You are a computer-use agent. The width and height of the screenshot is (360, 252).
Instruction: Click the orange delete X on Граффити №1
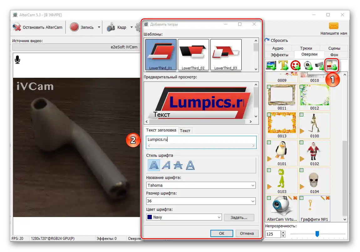(x=328, y=198)
